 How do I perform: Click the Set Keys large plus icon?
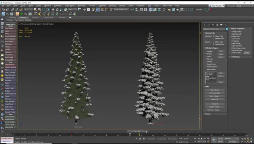[x=214, y=140]
